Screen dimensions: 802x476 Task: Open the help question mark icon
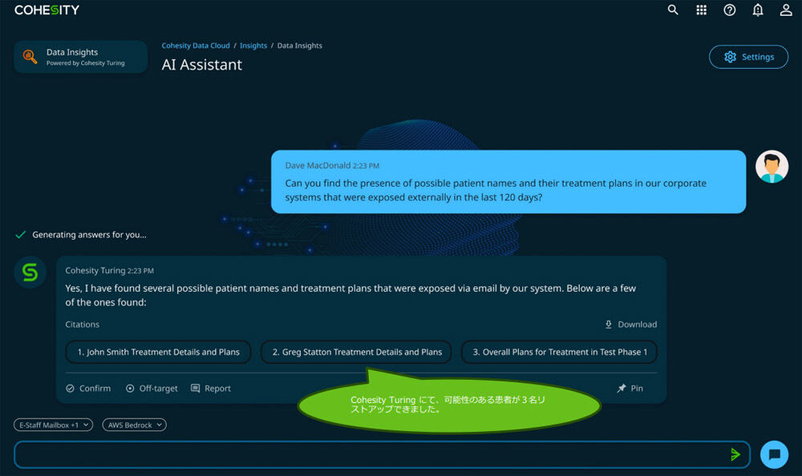(x=729, y=10)
